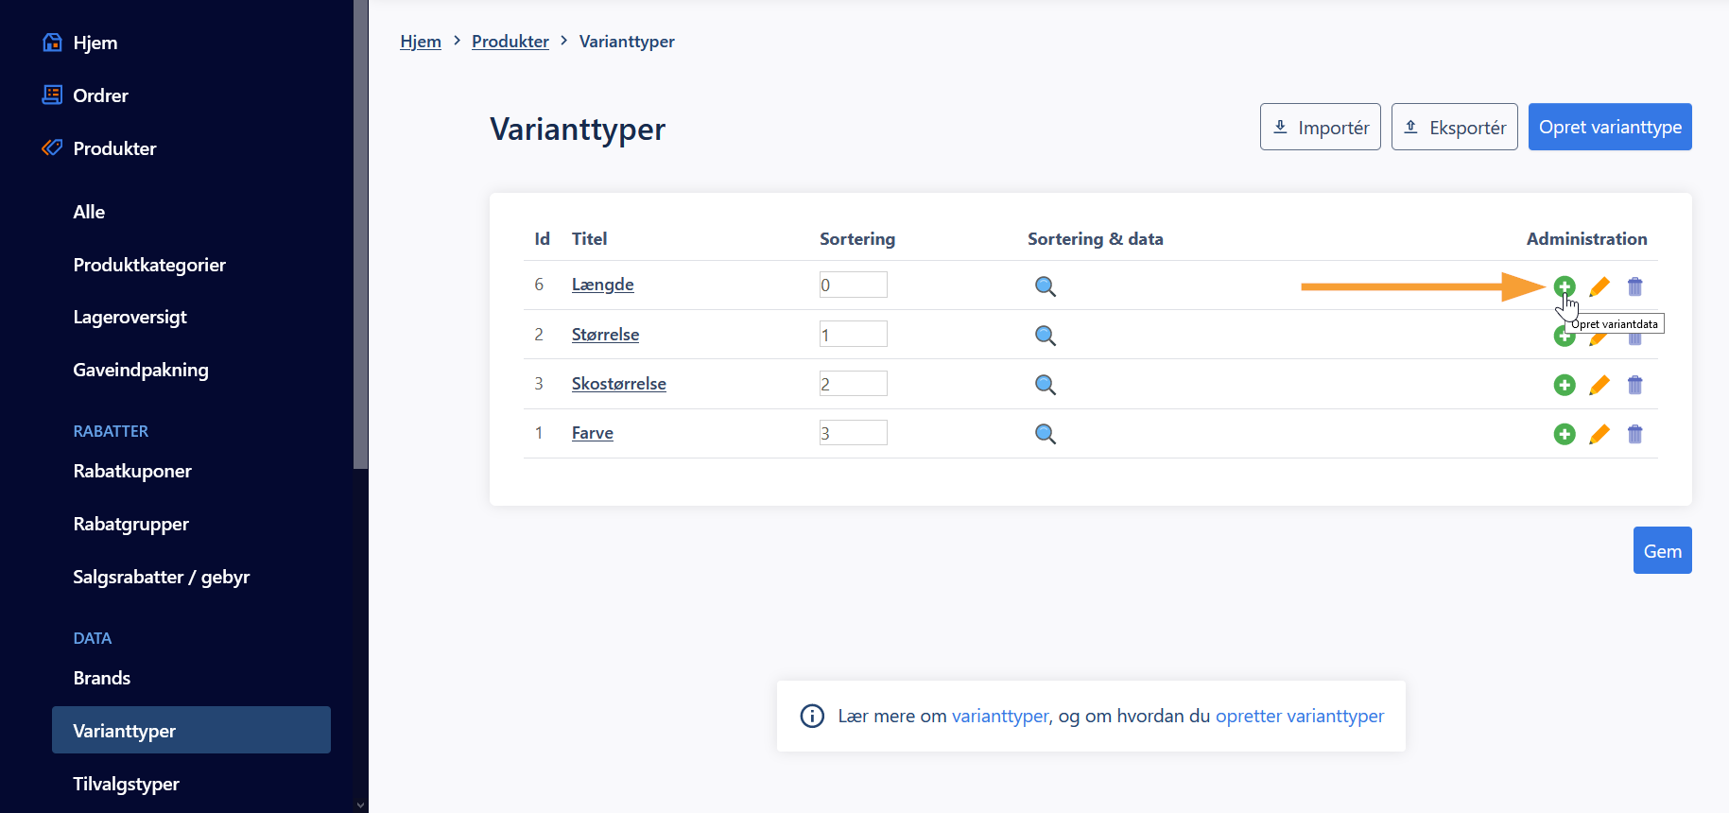Click magnifier icon in Længde row
The image size is (1729, 813).
point(1046,286)
